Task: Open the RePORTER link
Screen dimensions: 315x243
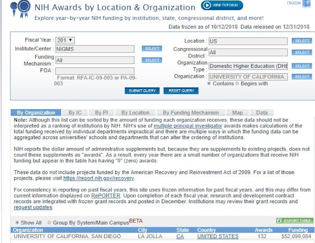Action: pyautogui.click(x=106, y=196)
